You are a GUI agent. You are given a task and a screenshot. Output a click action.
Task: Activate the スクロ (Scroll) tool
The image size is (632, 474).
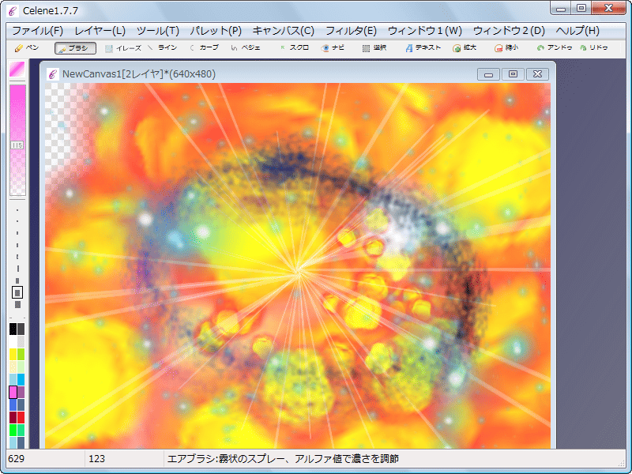coord(294,48)
